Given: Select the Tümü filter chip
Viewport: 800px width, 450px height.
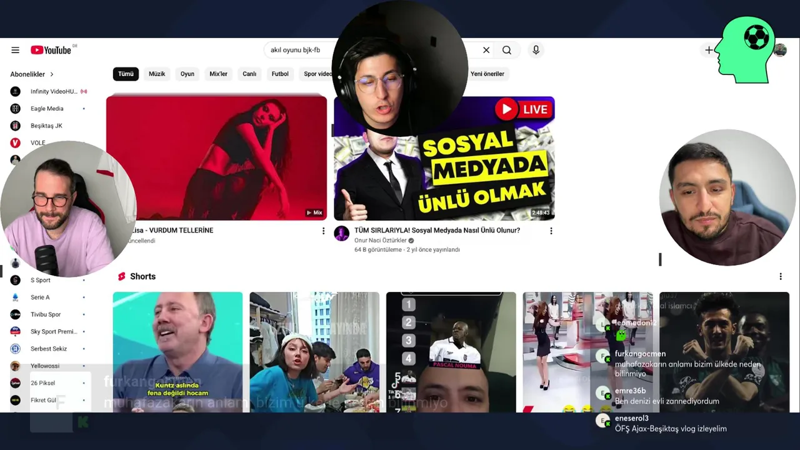Looking at the screenshot, I should (x=126, y=74).
